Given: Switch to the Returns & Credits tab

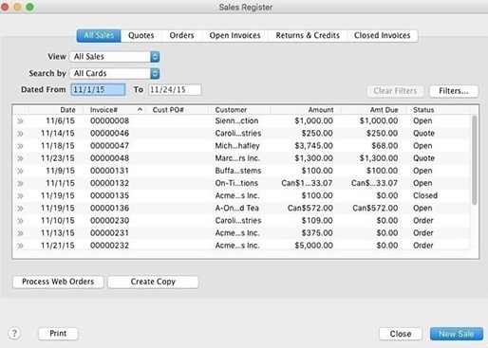Looking at the screenshot, I should (308, 35).
